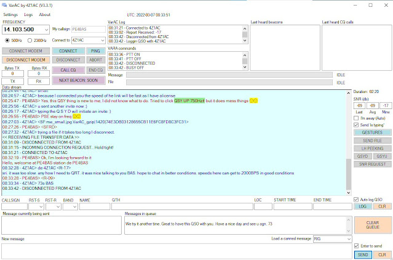This screenshot has width=393, height=260.
Task: Click the highlighted QSY UP 750Hz text
Action: [x=189, y=101]
